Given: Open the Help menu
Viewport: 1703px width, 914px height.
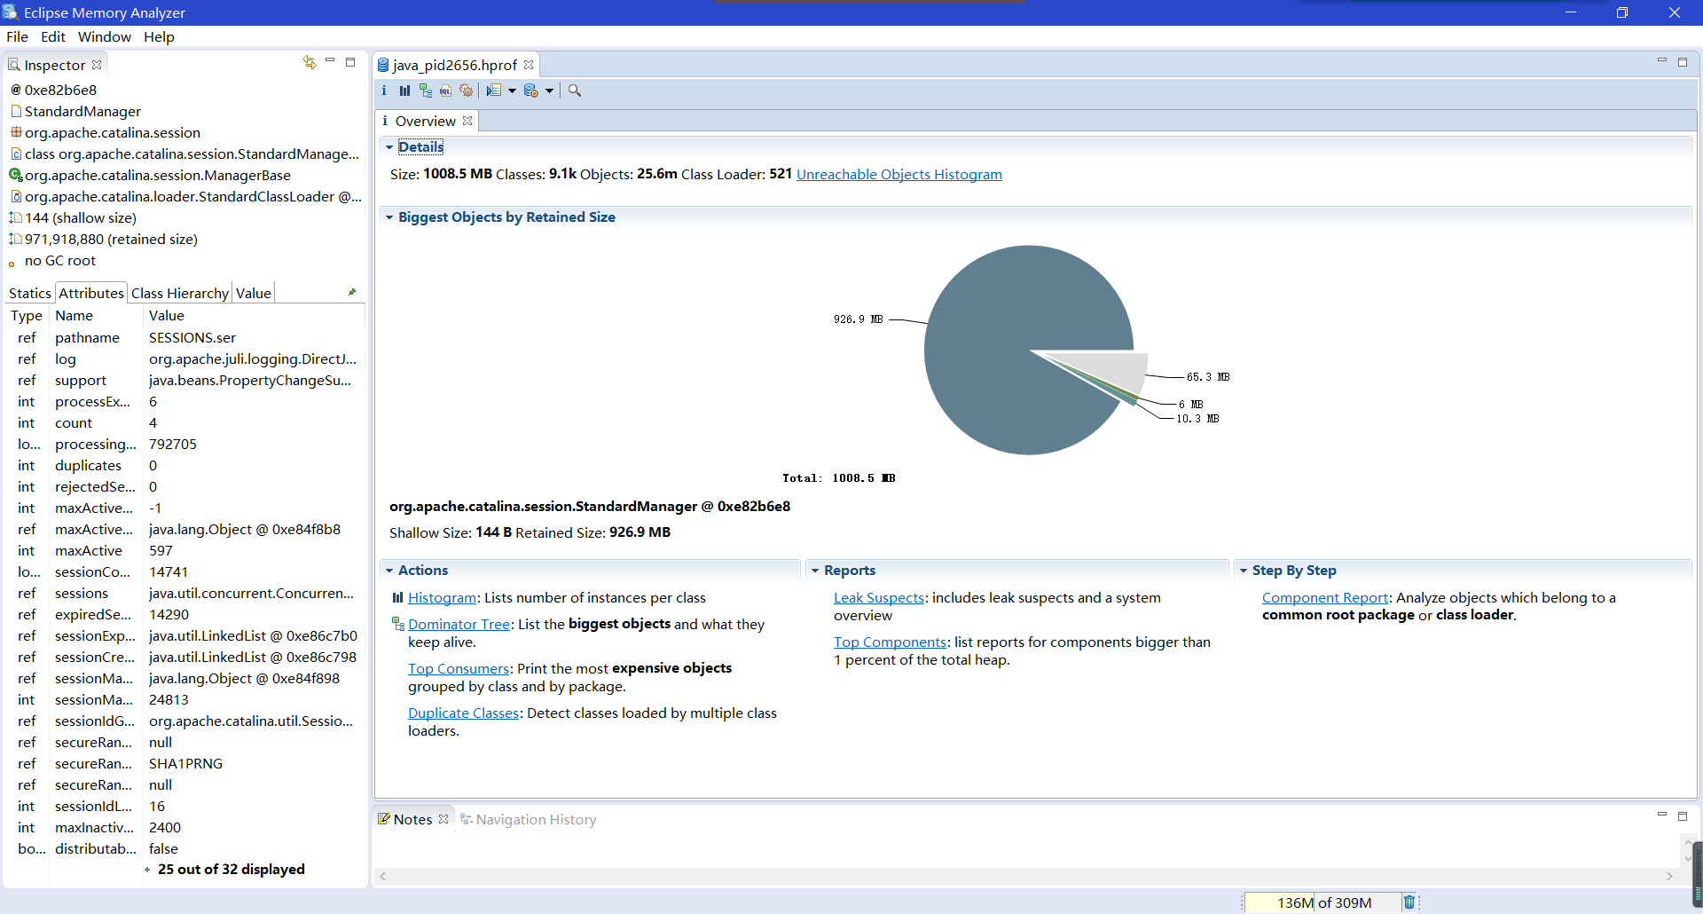Looking at the screenshot, I should click(160, 36).
